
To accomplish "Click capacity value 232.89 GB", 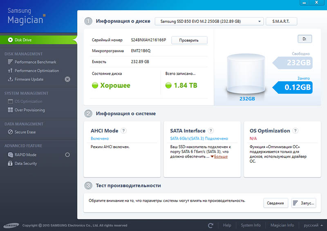I will pos(140,62).
